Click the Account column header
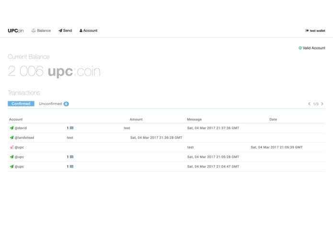 pyautogui.click(x=16, y=119)
